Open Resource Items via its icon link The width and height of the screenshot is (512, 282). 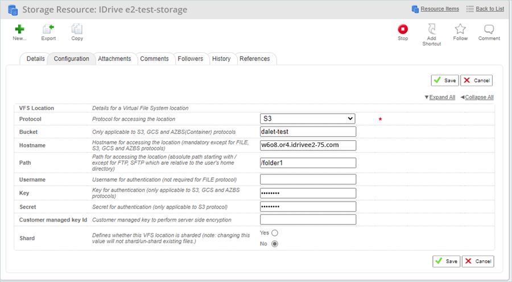click(x=415, y=9)
